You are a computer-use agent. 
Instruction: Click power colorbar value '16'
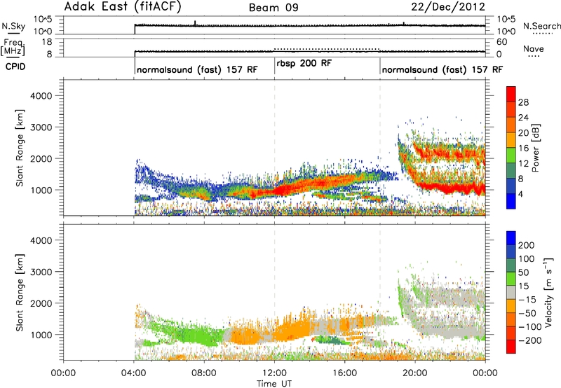[523, 148]
